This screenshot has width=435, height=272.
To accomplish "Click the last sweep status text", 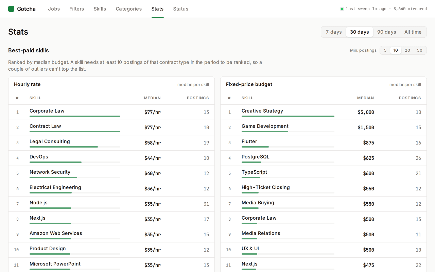I will [386, 9].
